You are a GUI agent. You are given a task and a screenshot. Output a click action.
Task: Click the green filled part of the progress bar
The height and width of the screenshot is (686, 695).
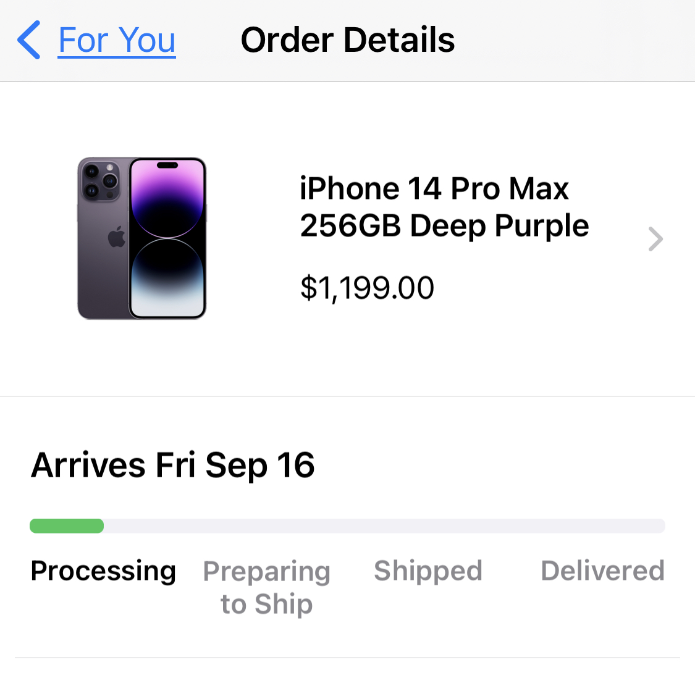point(67,526)
